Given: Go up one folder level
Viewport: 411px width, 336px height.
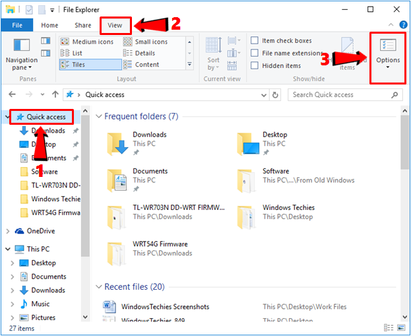Looking at the screenshot, I should coord(55,94).
